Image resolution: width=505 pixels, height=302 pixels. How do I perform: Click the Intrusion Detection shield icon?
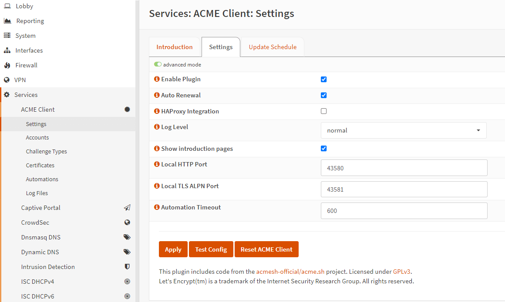[x=127, y=267]
